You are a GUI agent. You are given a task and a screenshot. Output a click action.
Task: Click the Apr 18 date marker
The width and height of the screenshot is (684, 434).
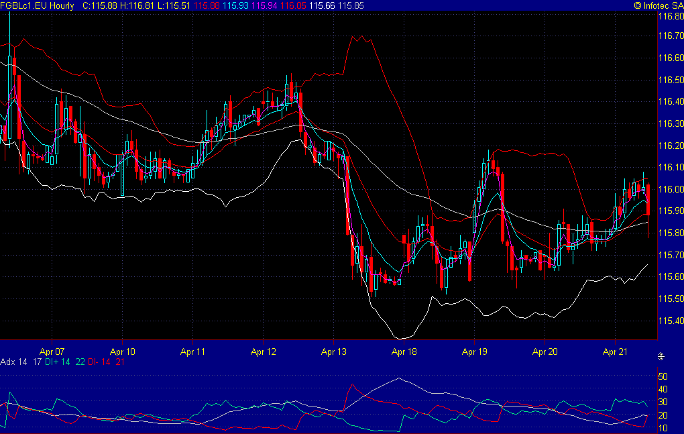(x=404, y=351)
